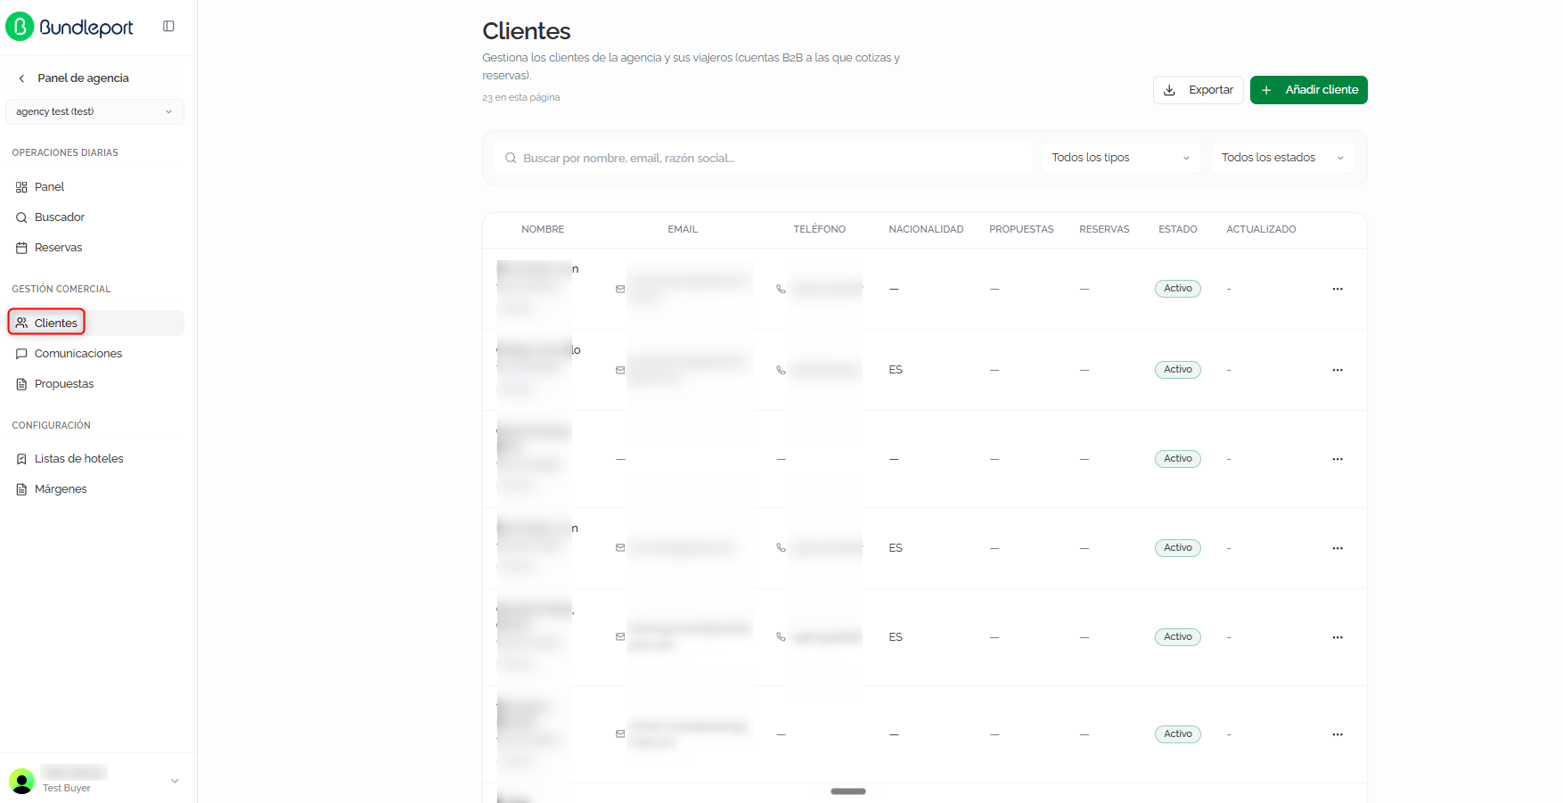Click the green user avatar at the bottom left

[21, 781]
